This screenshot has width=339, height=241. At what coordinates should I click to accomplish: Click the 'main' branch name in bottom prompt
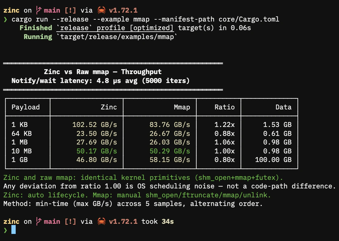click(x=52, y=221)
